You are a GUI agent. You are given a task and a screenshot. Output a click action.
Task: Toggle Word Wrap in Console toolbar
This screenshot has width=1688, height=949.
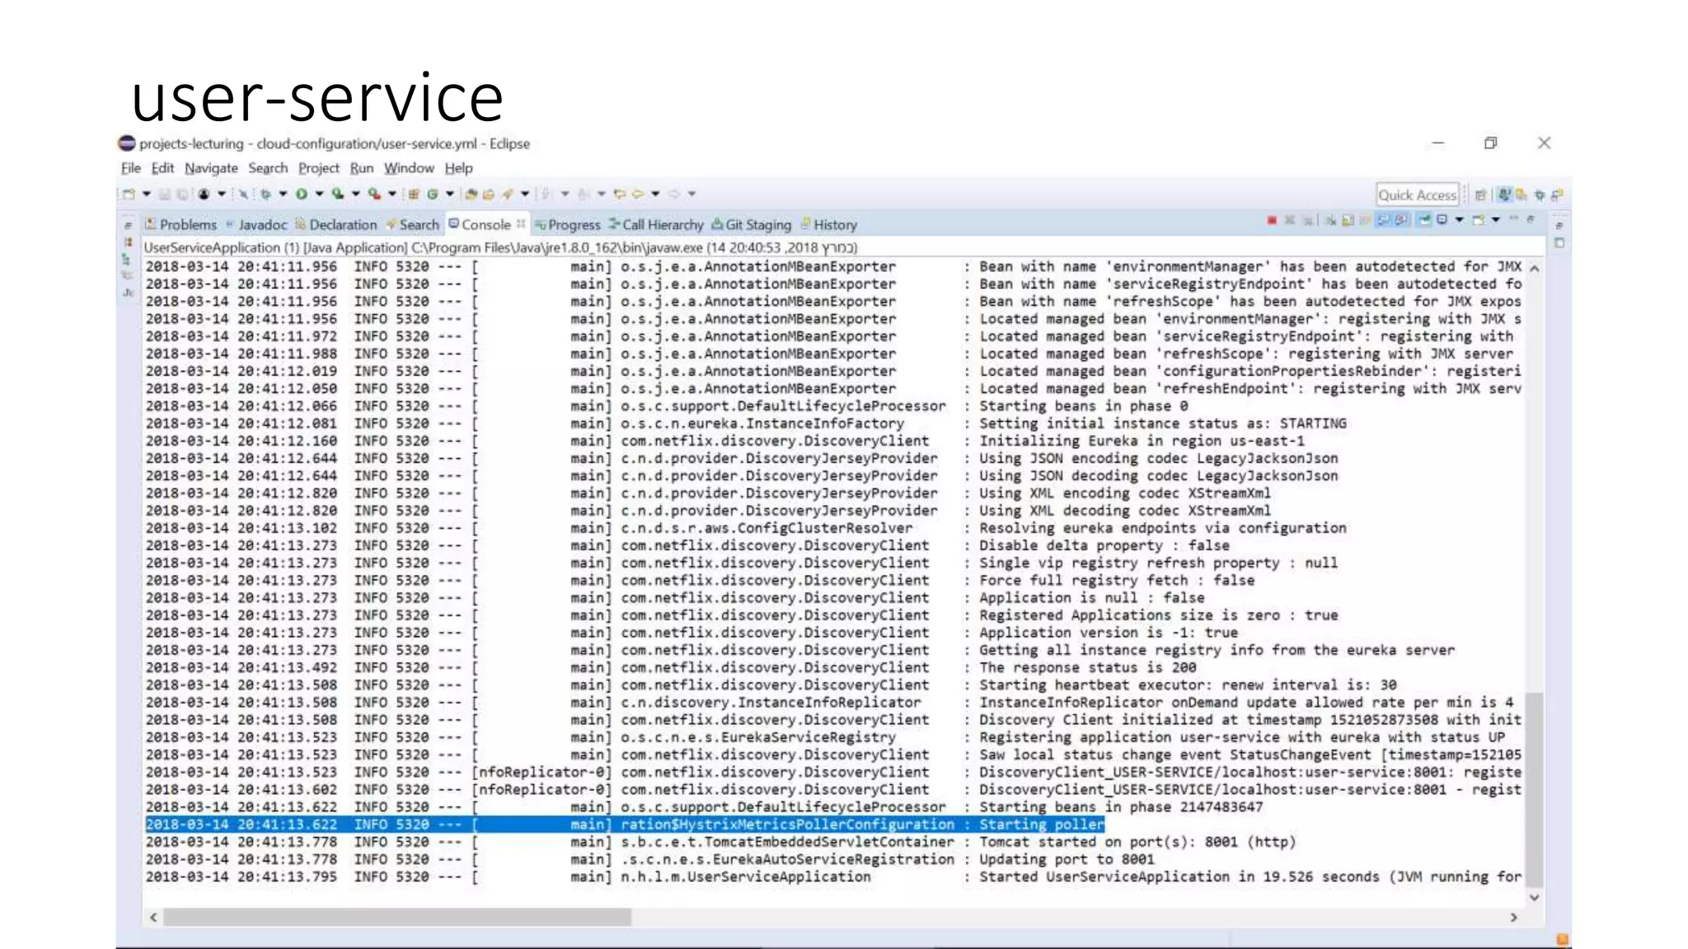point(1365,220)
